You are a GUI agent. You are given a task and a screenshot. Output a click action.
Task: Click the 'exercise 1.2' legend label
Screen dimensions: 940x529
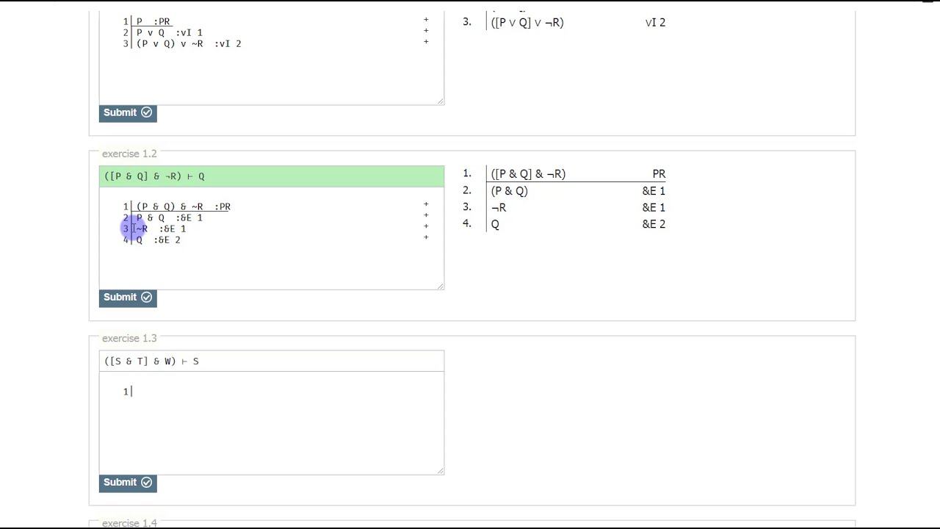click(x=129, y=154)
